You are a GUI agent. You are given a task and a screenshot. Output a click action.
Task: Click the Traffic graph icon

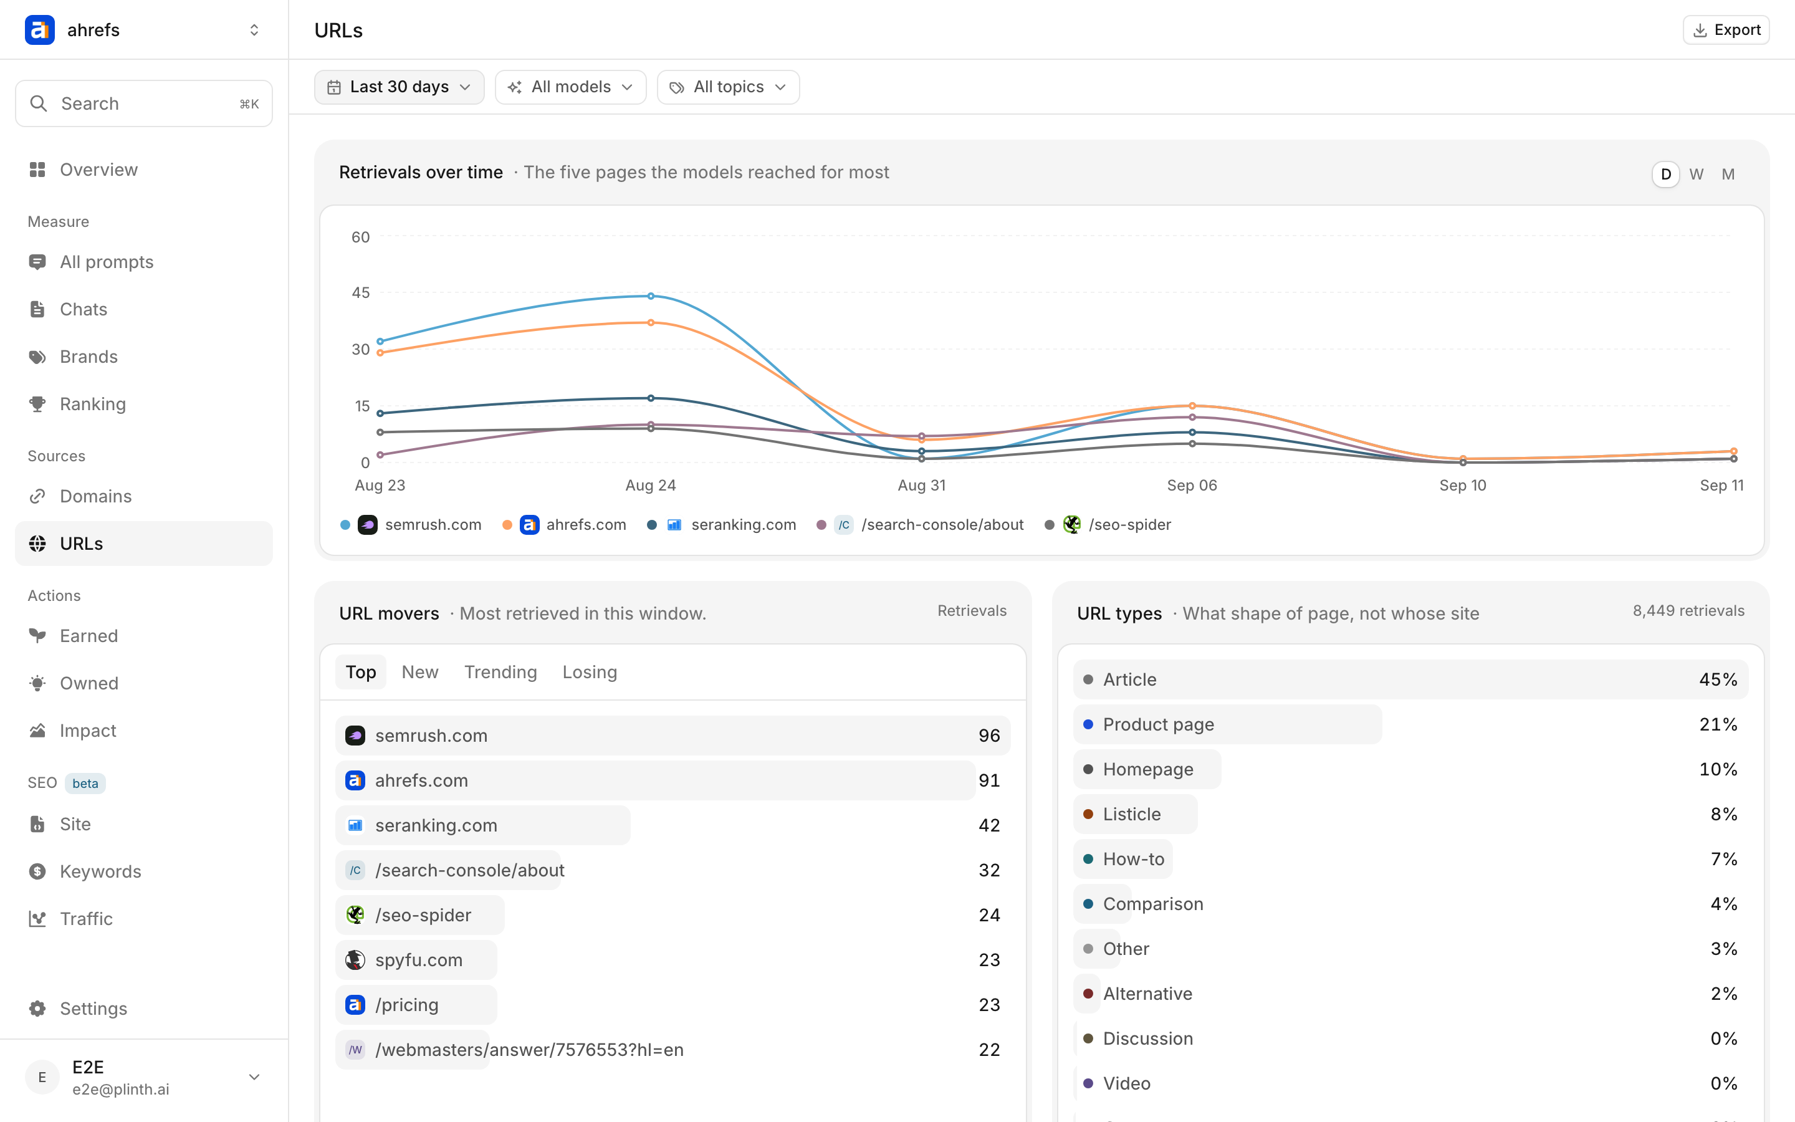[37, 919]
